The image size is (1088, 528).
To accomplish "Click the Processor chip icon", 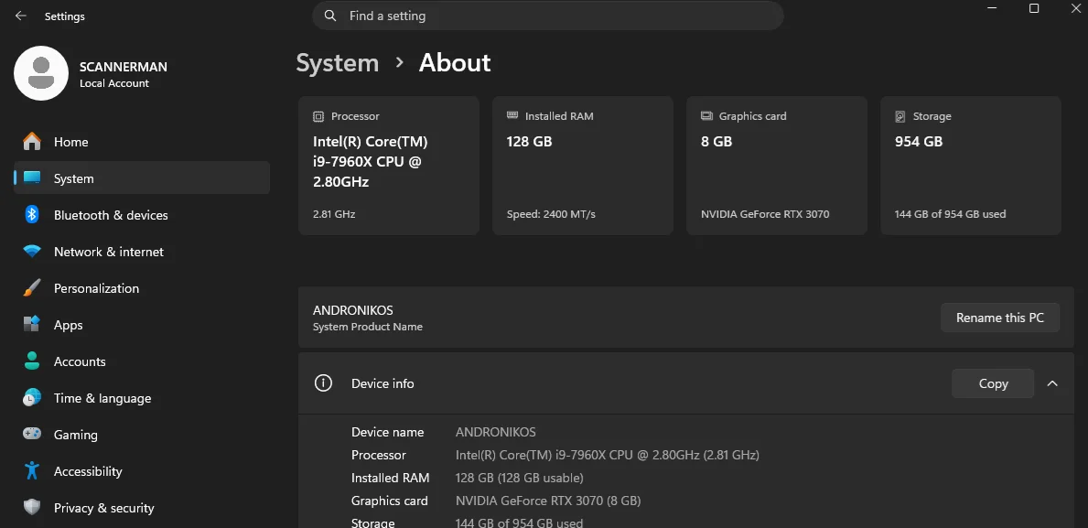I will (x=318, y=116).
